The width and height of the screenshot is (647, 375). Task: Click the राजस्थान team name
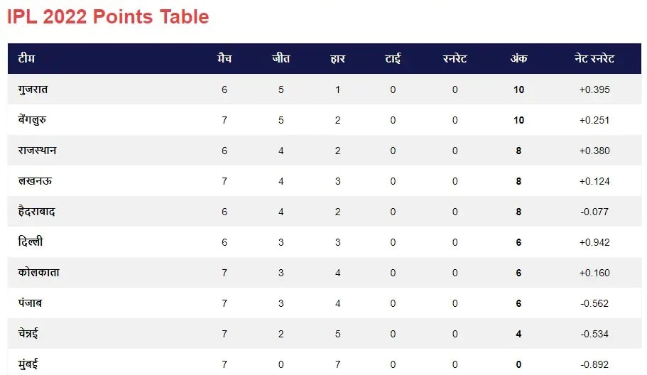tap(38, 151)
